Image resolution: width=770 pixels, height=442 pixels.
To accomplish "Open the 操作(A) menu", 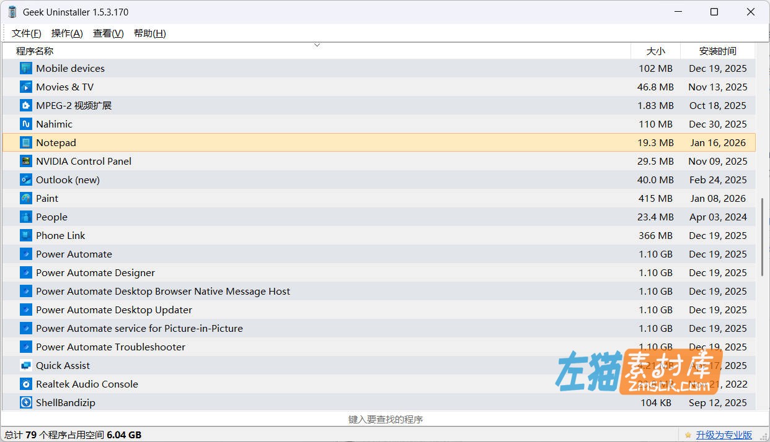I will tap(67, 33).
